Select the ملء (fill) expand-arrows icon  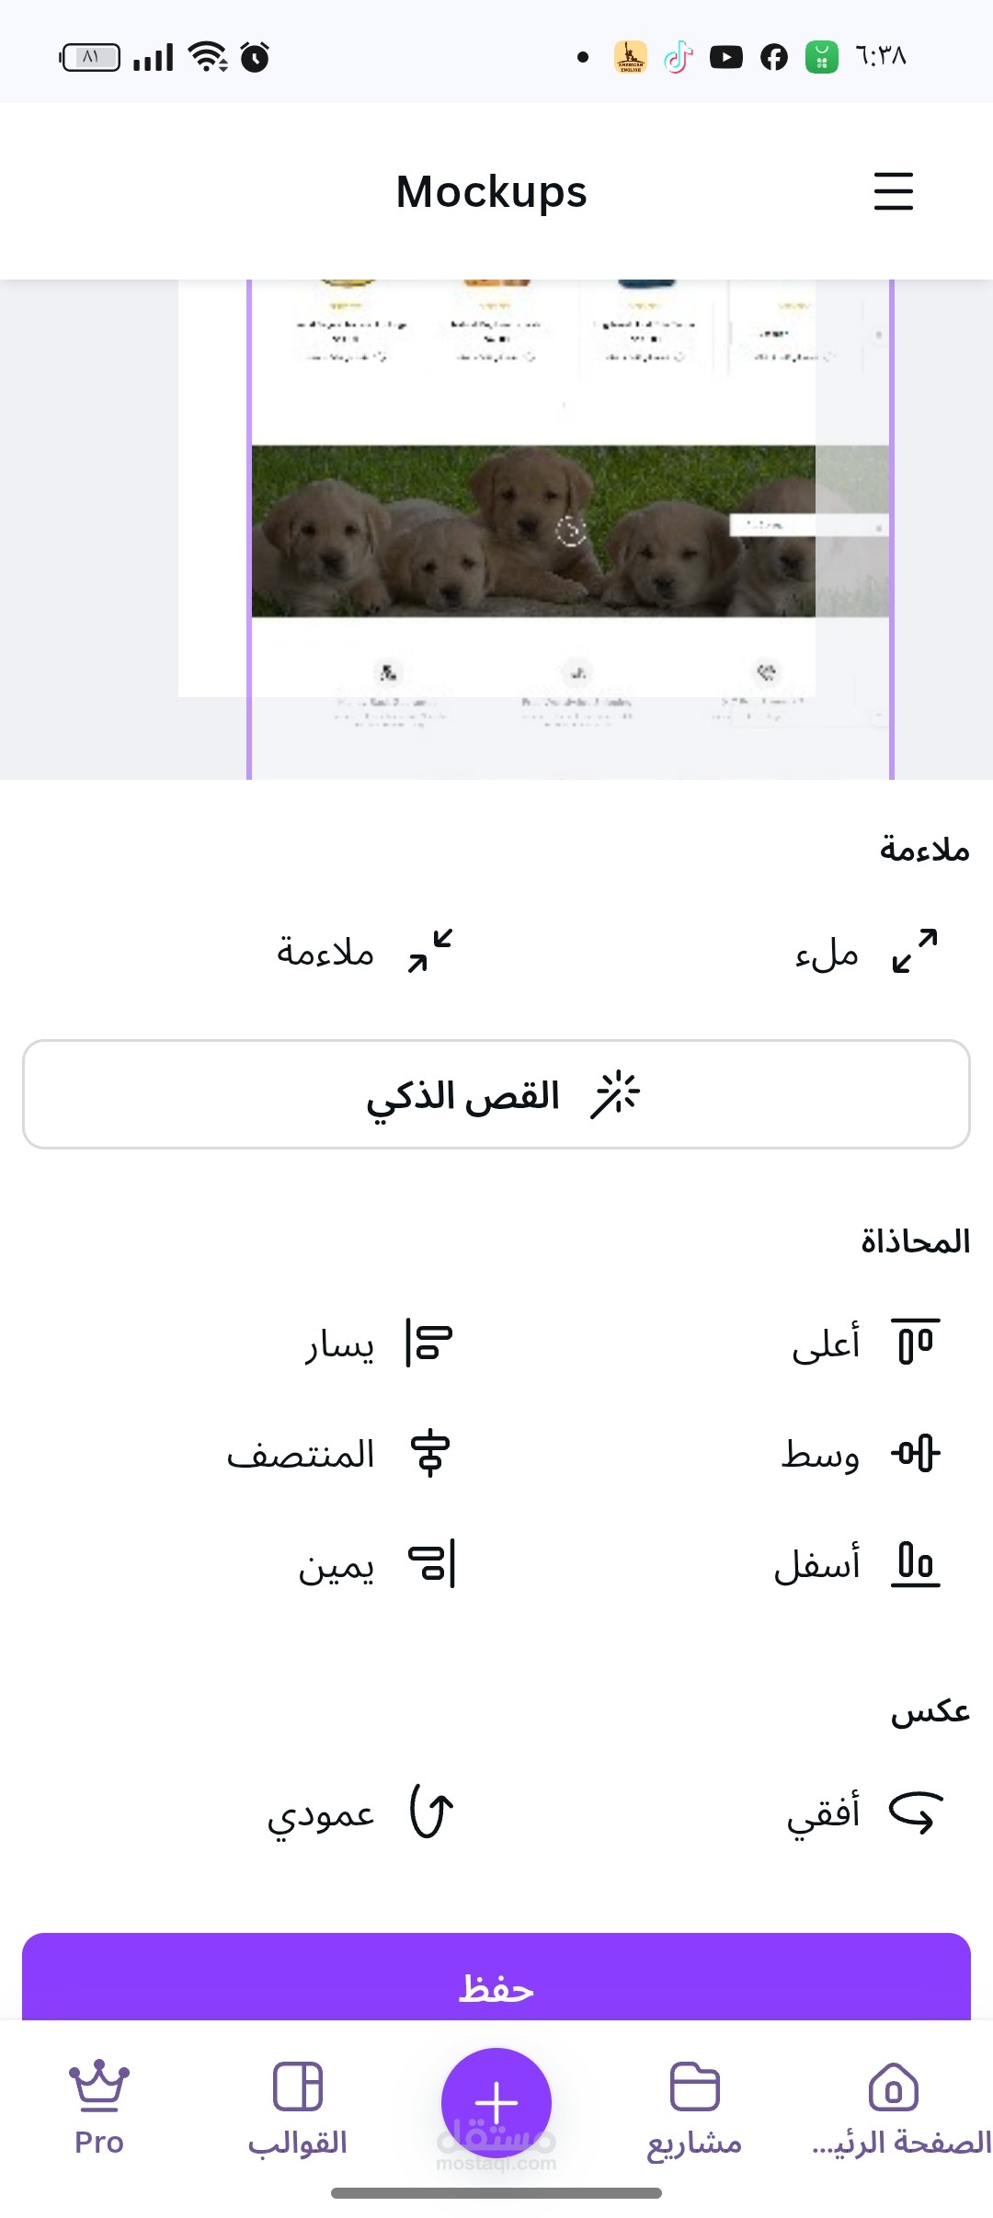[x=915, y=951]
